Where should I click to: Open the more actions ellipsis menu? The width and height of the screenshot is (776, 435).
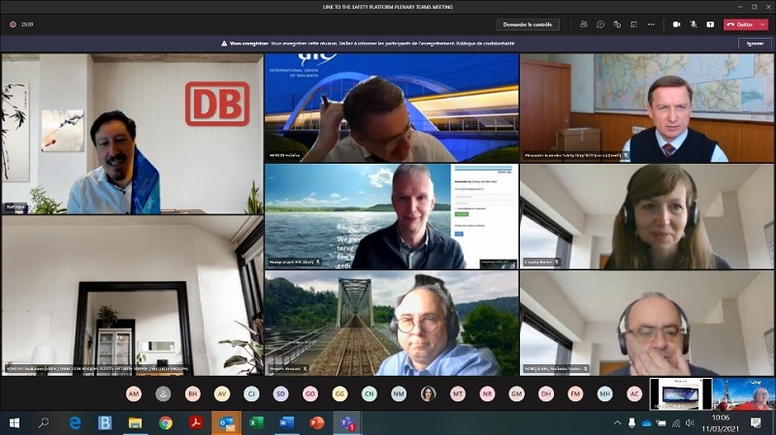click(653, 24)
